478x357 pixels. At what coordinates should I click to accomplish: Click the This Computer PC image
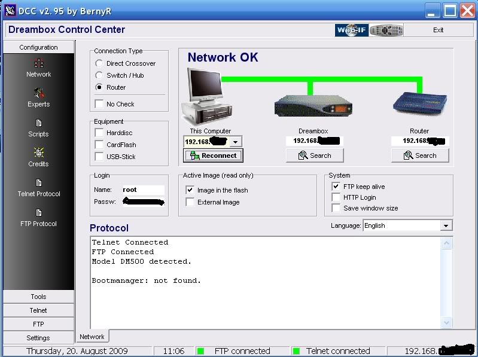(x=206, y=96)
